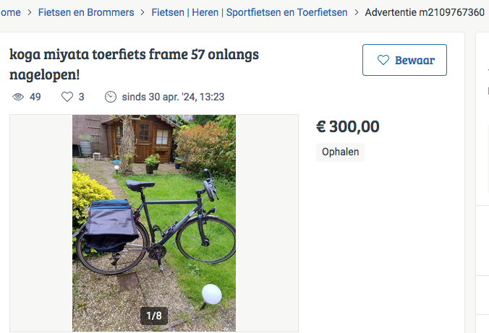
Task: Click the view count 49
Action: (x=35, y=97)
